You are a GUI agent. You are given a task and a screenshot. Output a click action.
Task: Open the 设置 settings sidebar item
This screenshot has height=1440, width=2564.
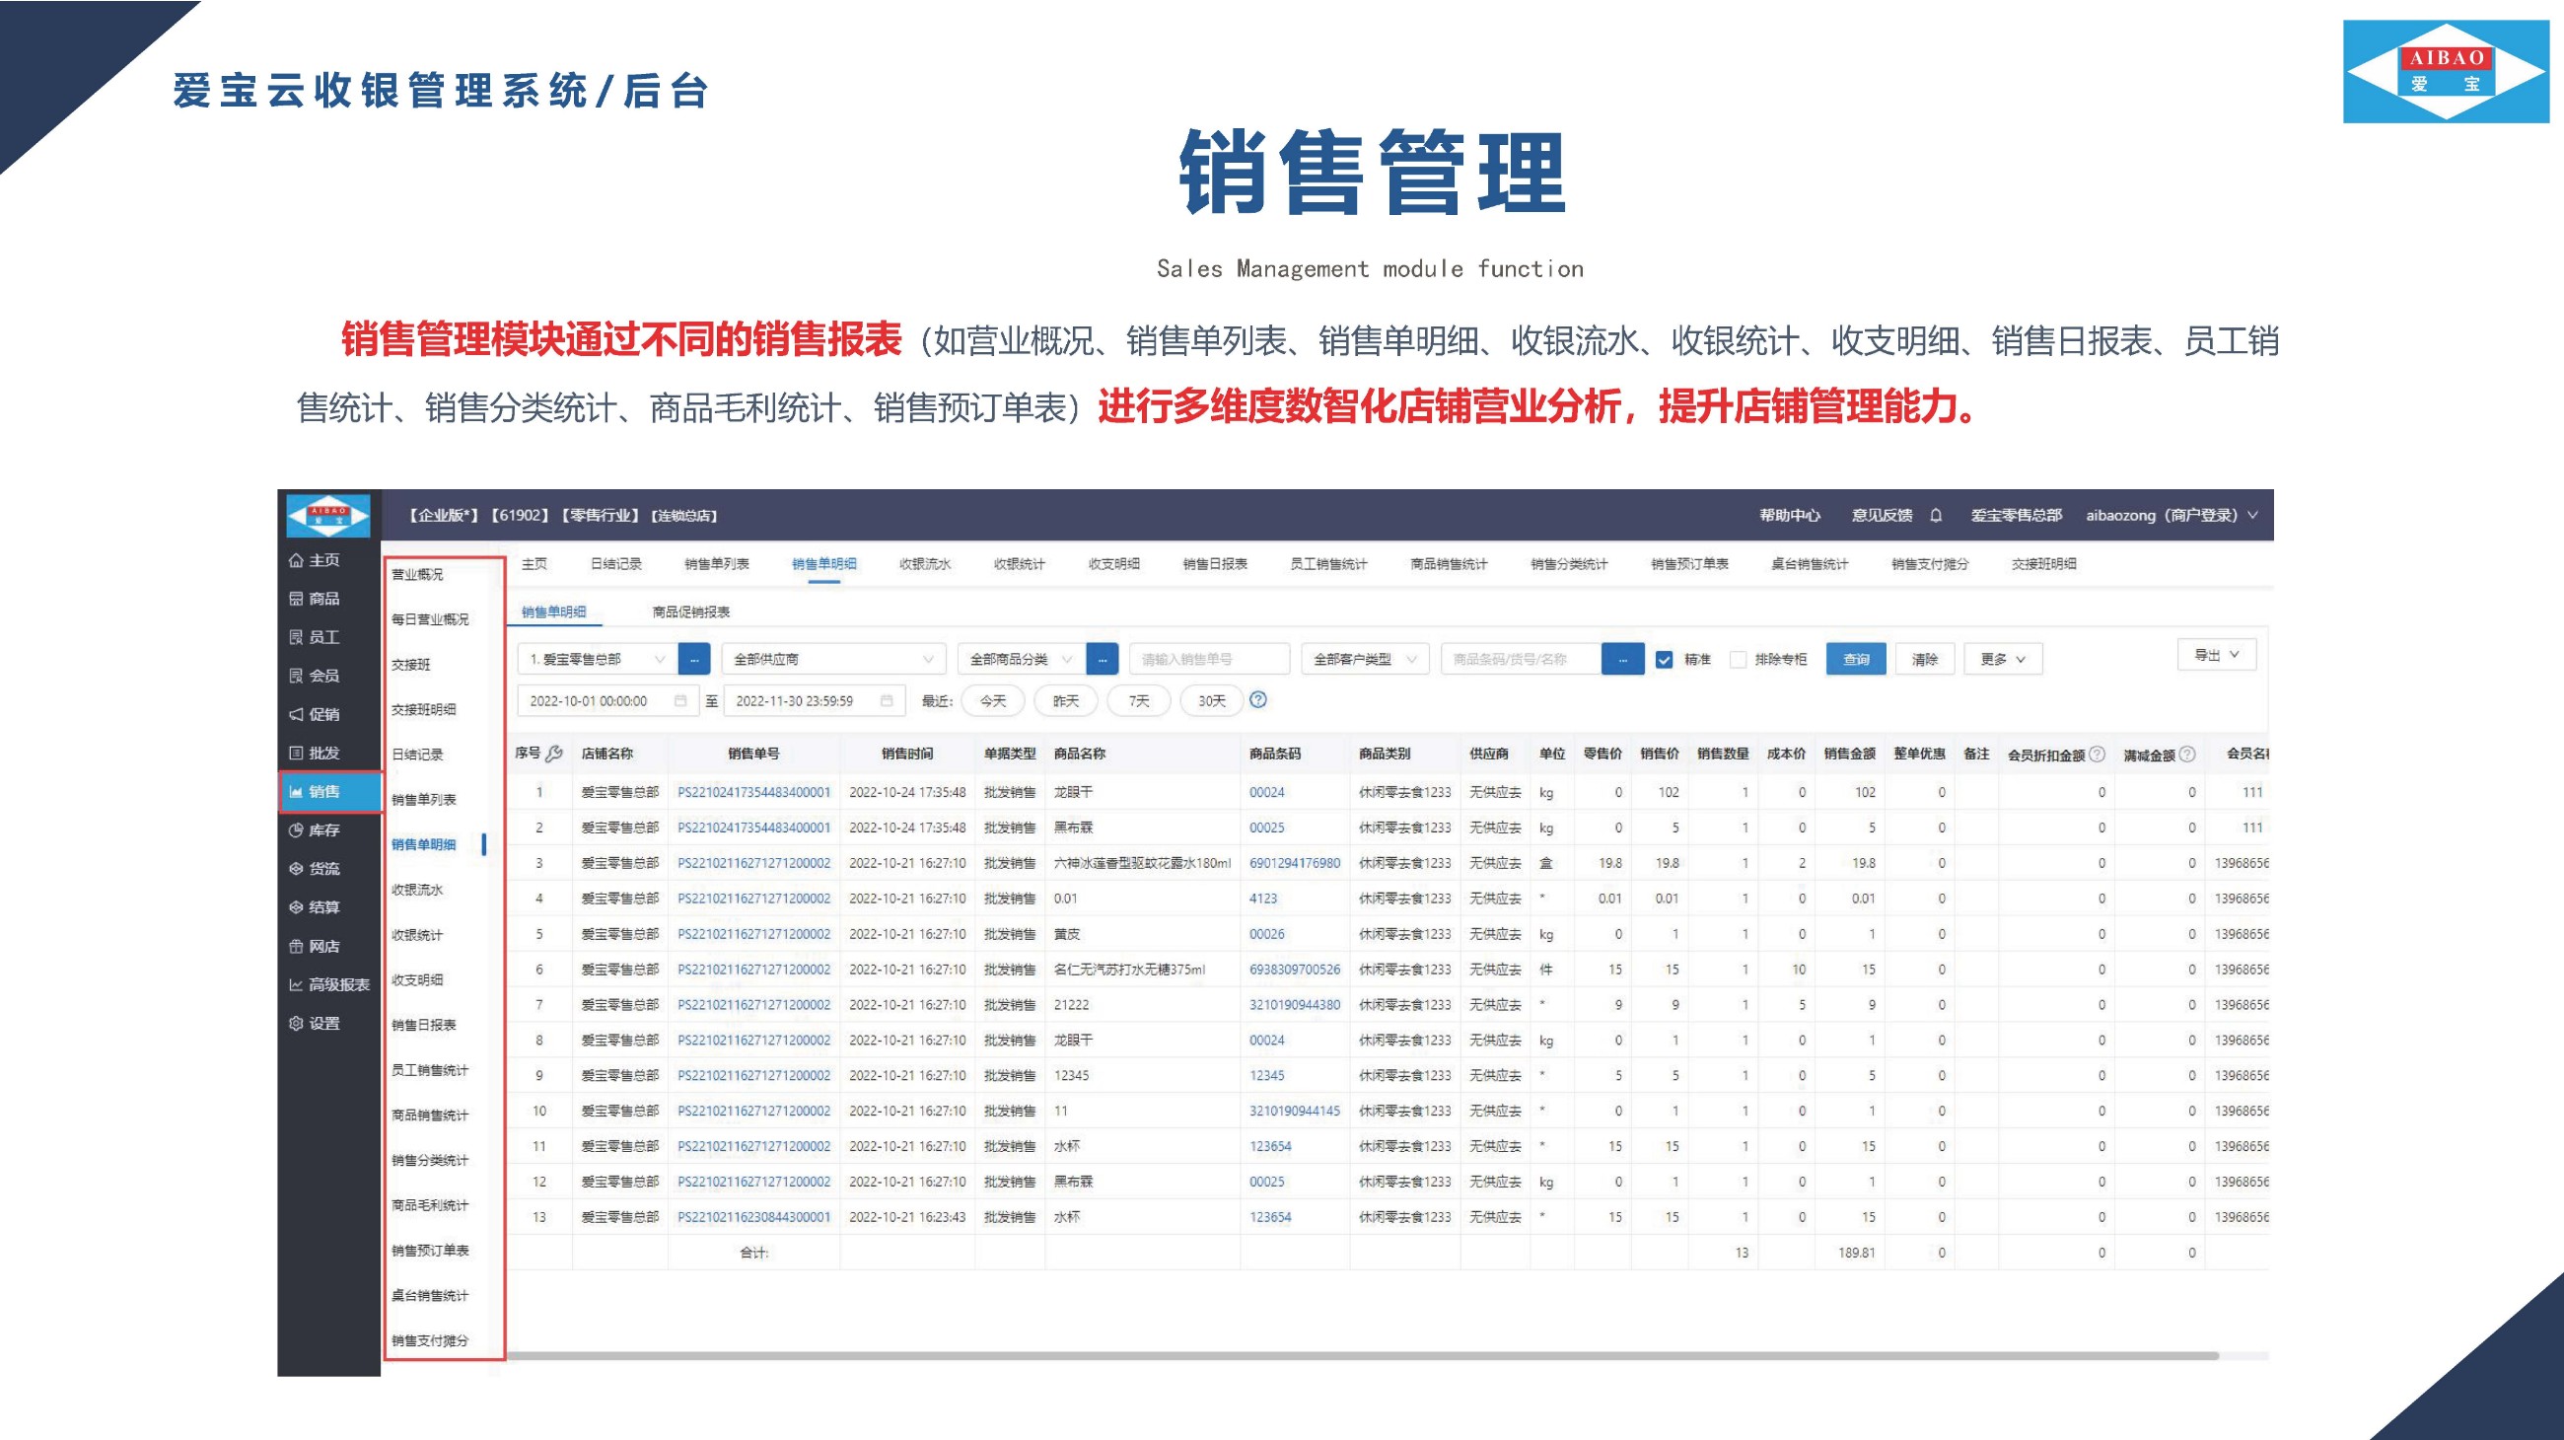point(315,1023)
